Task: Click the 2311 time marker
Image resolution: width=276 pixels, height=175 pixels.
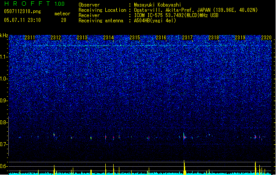Action: click(x=29, y=38)
